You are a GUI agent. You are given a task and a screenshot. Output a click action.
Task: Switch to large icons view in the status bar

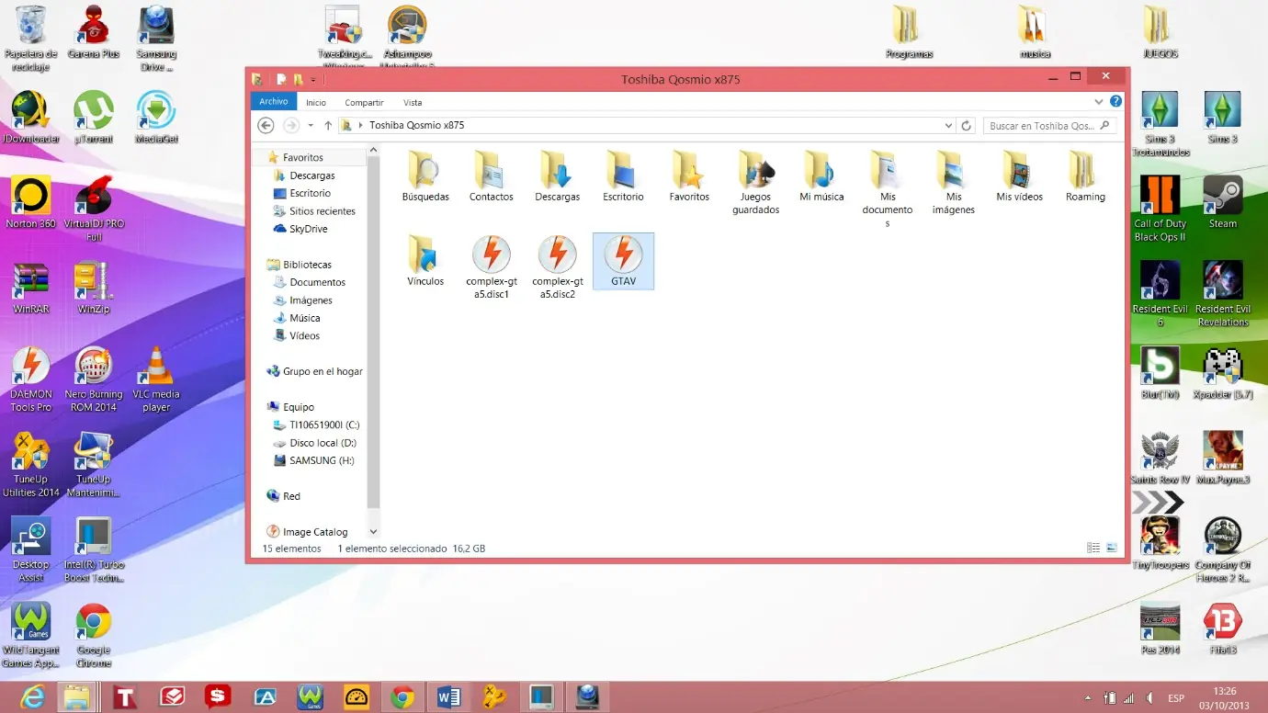[1112, 548]
